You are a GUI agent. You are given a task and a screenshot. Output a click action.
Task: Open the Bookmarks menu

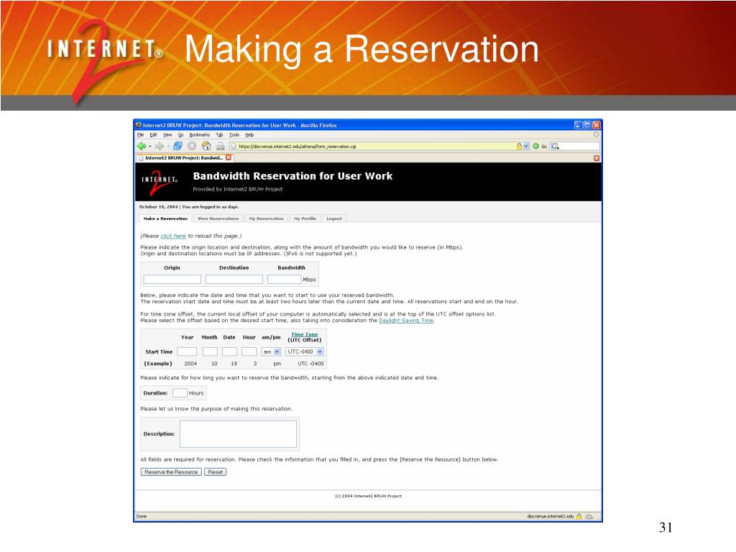coord(200,134)
